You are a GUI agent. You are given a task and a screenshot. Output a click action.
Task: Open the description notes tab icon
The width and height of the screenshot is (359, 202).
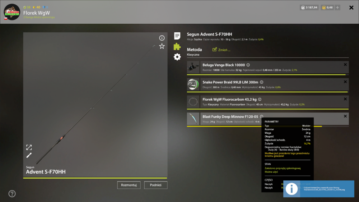coord(177,36)
